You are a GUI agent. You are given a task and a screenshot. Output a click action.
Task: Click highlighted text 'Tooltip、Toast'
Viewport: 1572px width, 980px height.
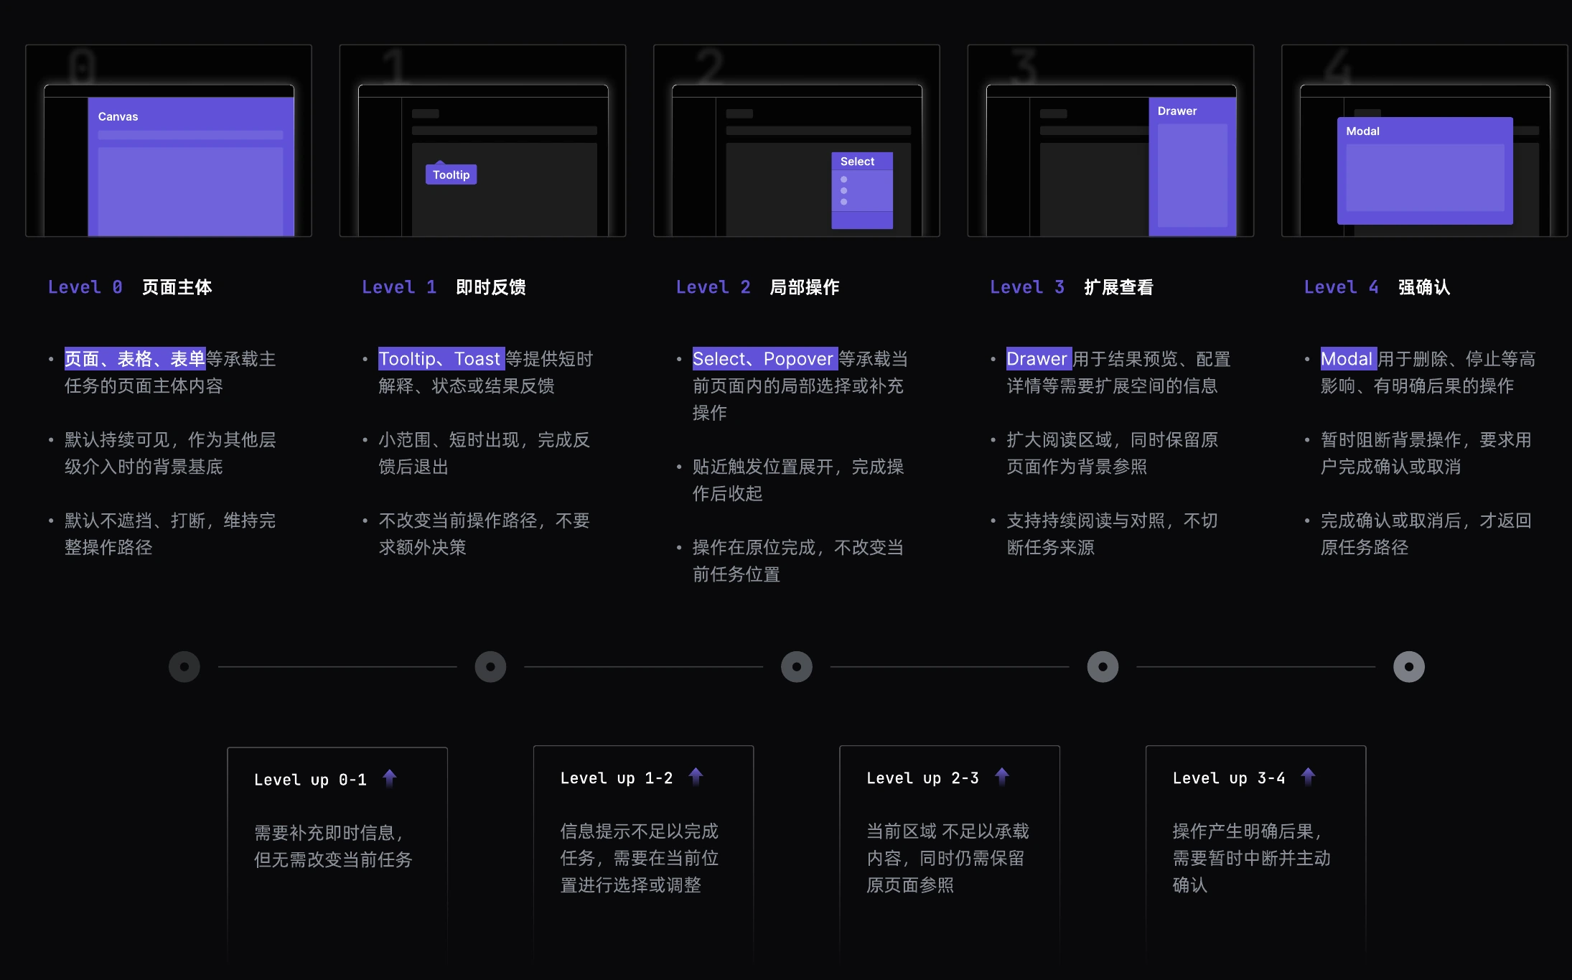point(441,358)
